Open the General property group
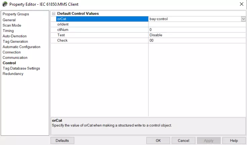 9,20
